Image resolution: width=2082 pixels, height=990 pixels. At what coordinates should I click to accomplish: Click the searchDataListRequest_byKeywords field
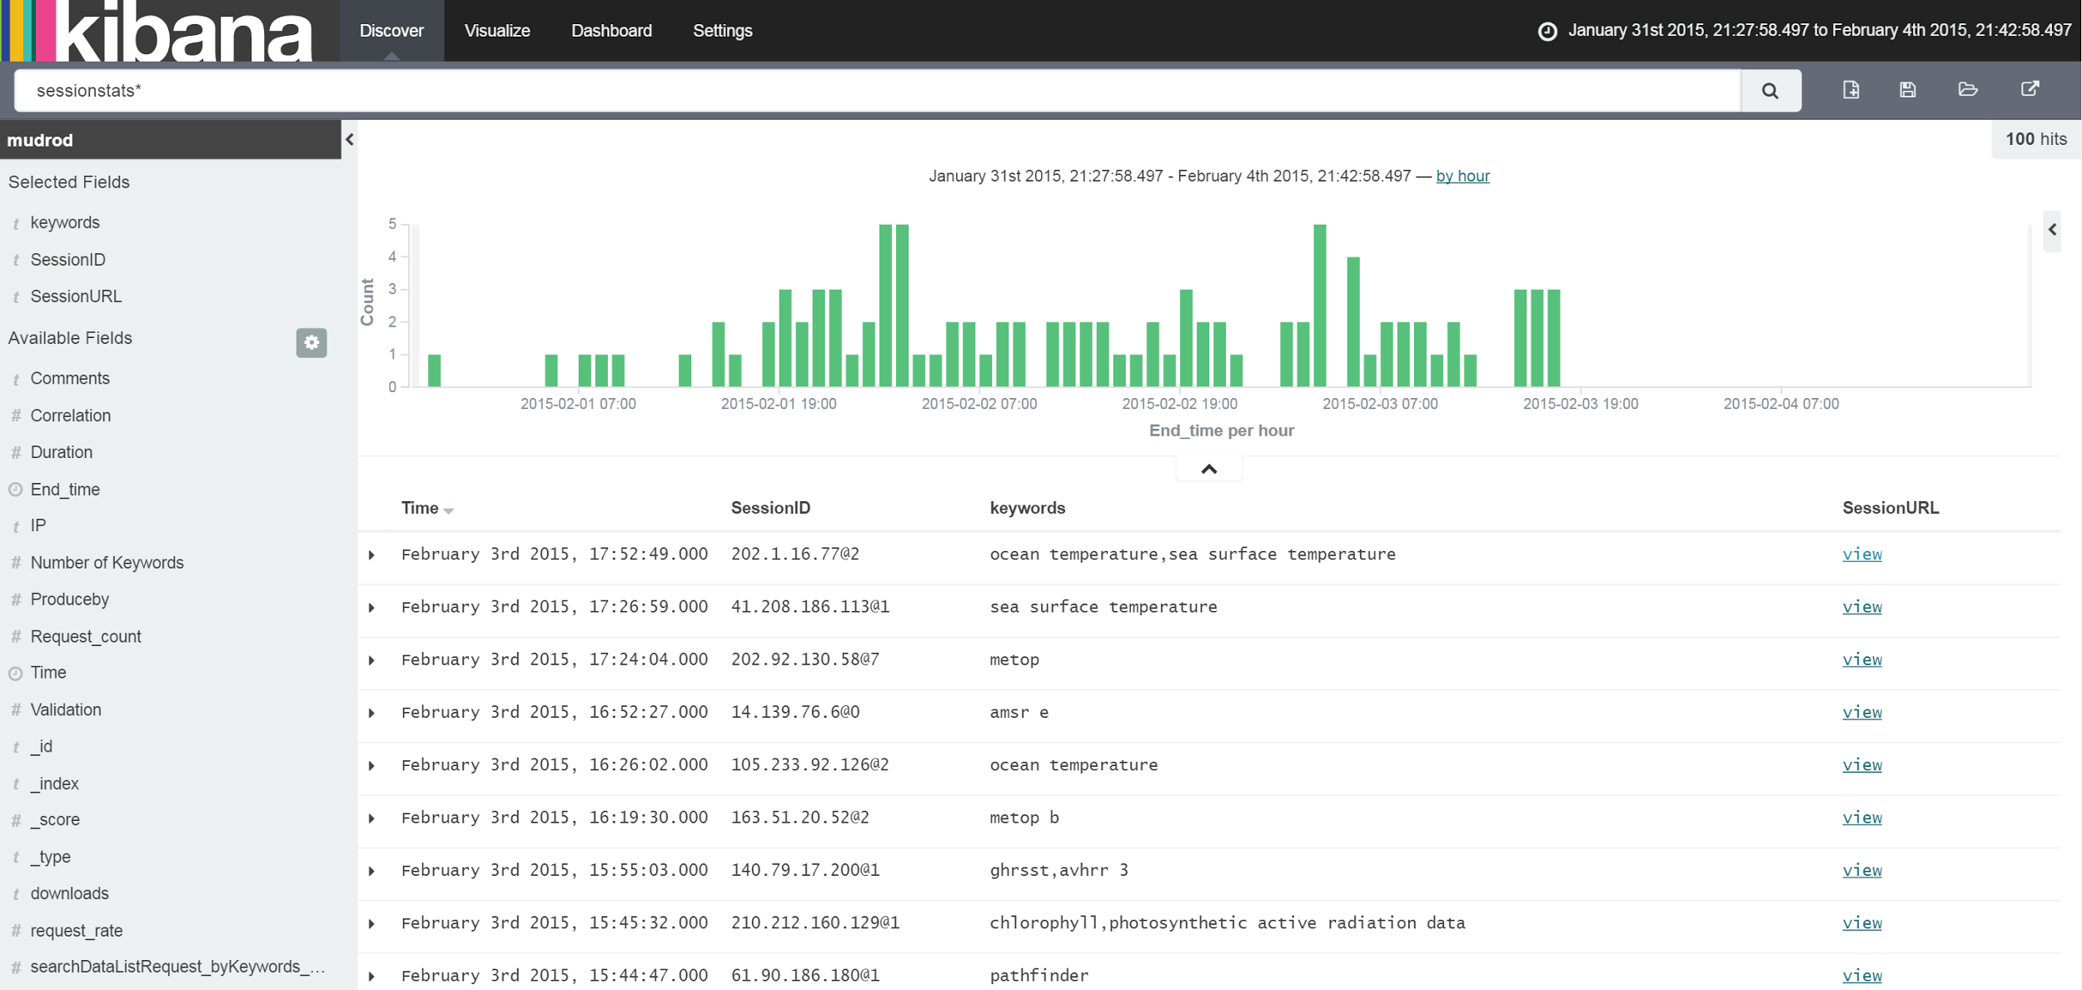click(177, 967)
